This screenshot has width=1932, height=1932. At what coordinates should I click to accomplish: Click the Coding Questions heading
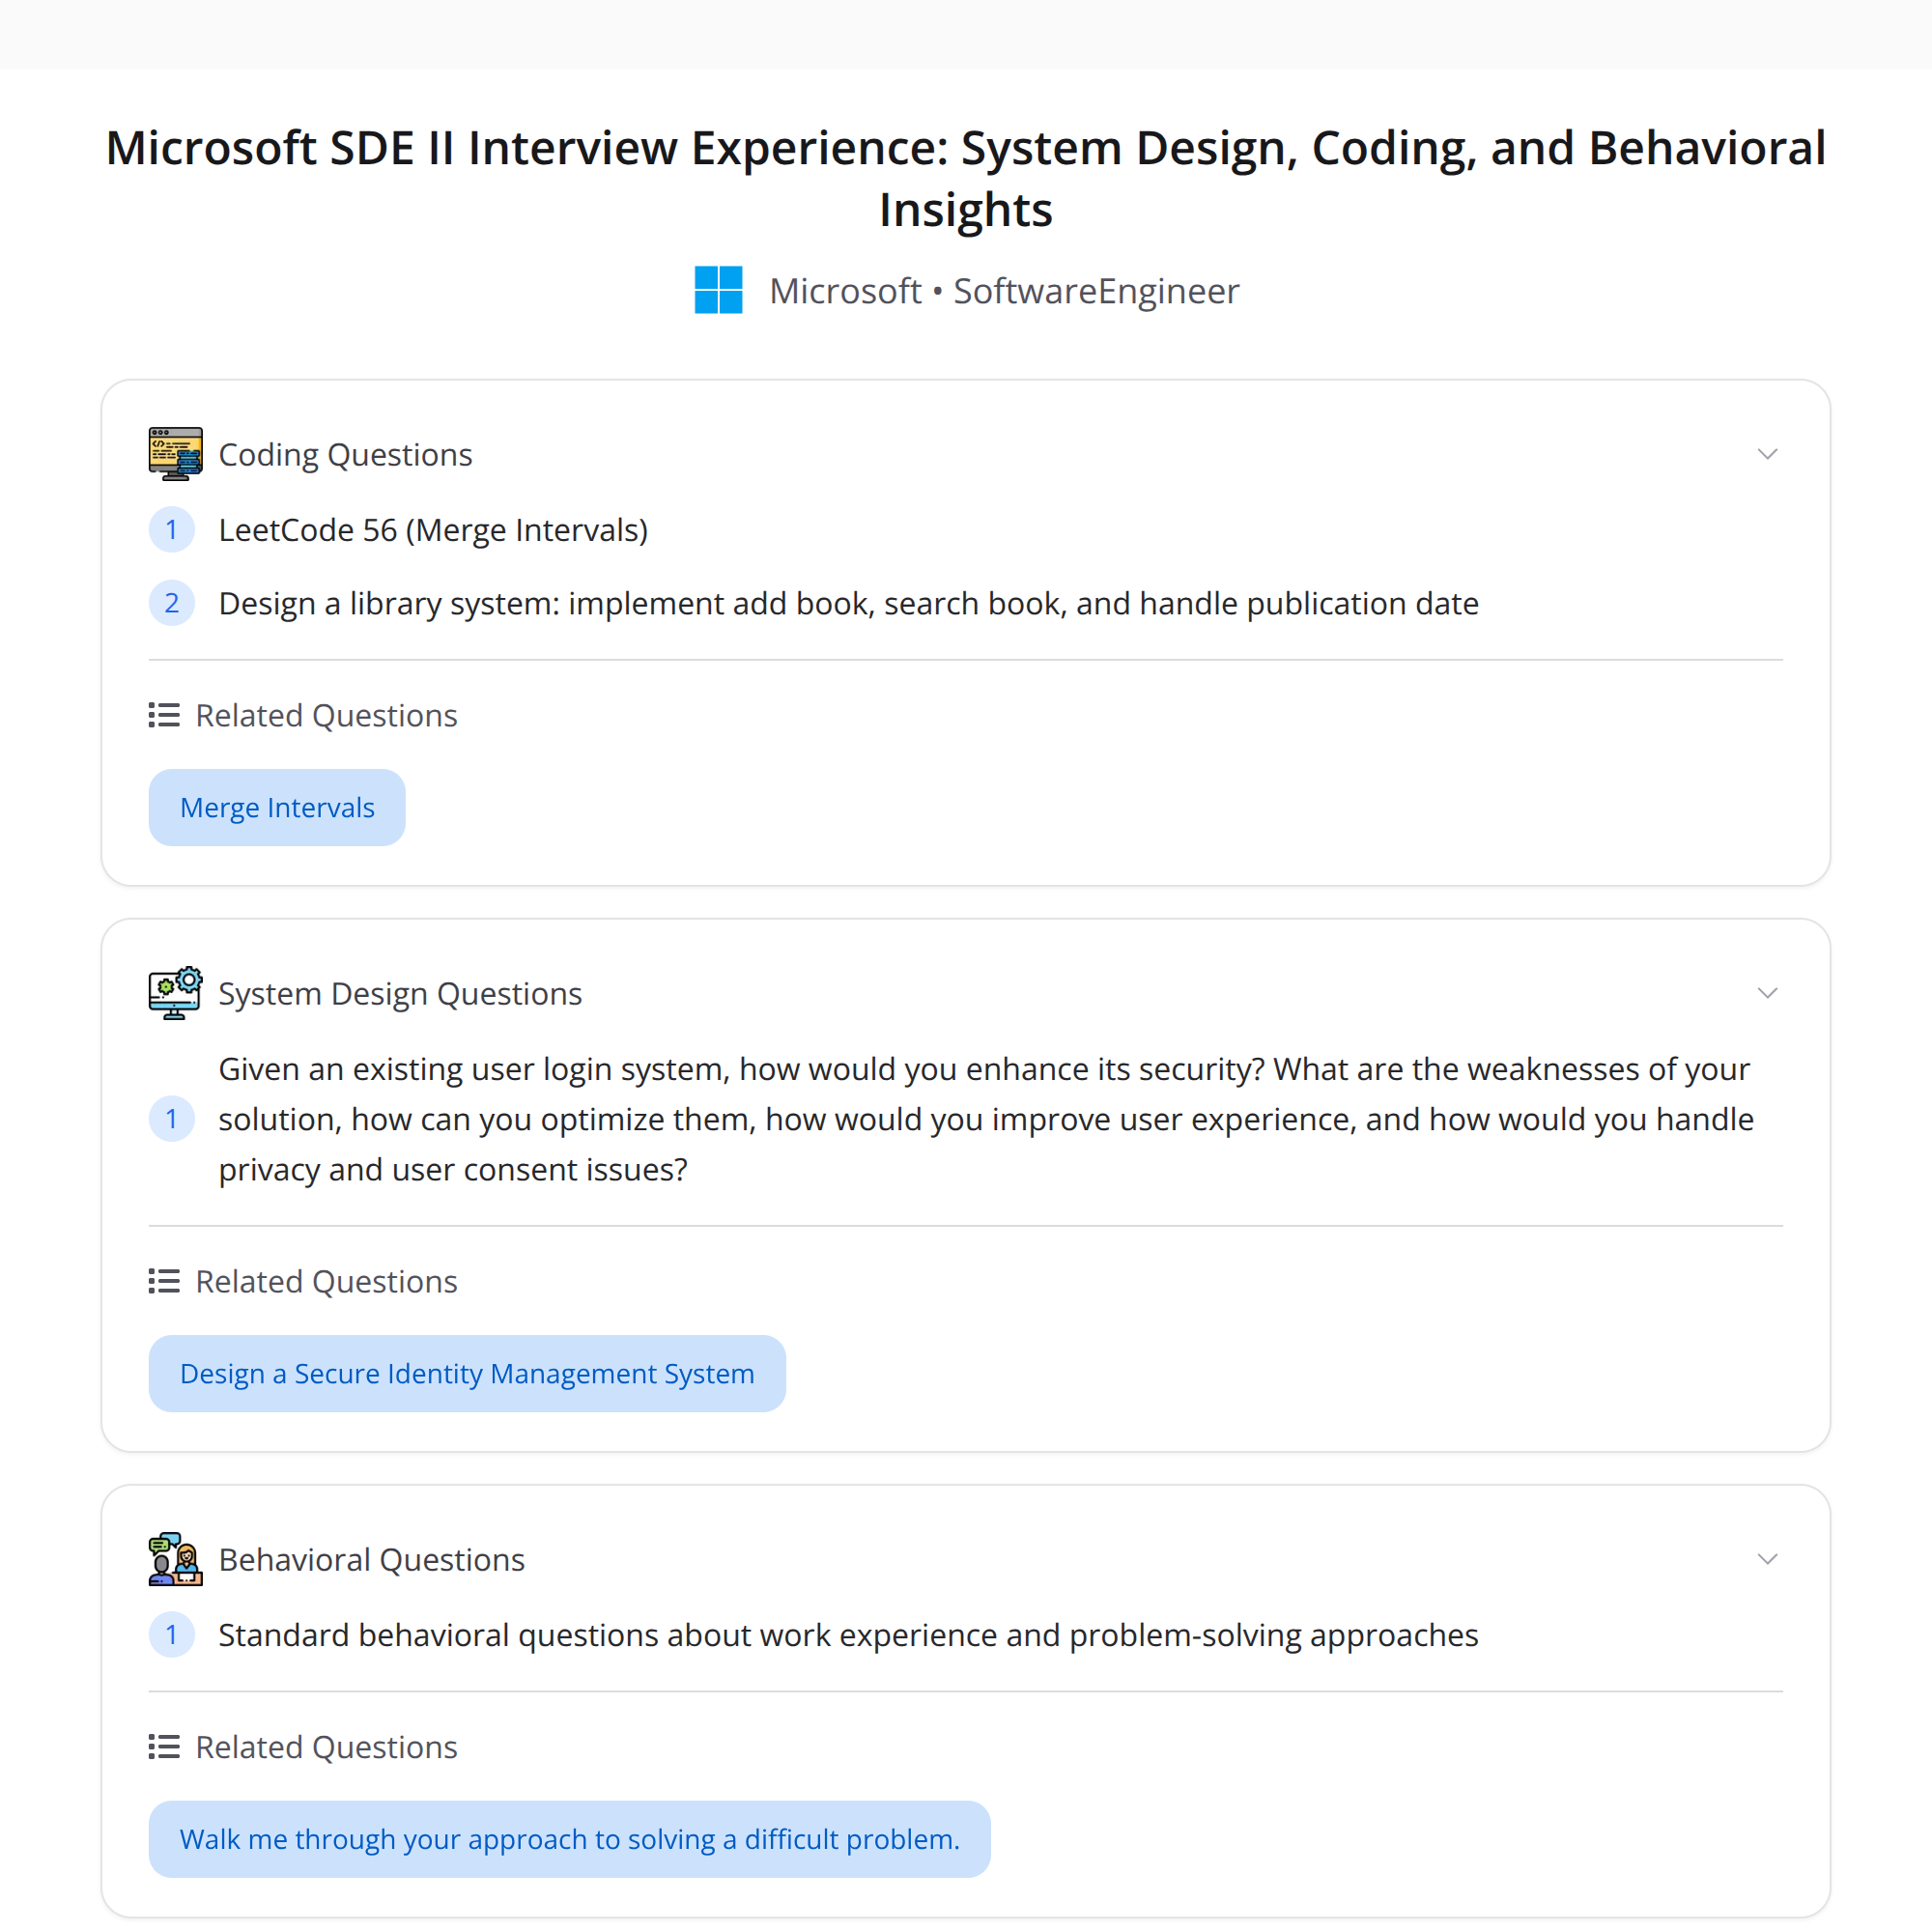[345, 455]
